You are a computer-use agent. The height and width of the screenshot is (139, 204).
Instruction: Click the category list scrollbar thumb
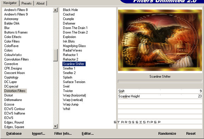point(55,55)
